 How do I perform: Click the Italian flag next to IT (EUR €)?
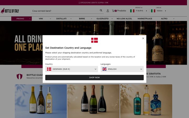click(x=132, y=11)
